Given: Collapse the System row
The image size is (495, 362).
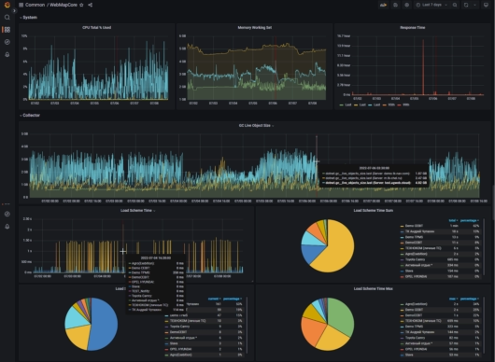Looking at the screenshot, I should (x=28, y=18).
